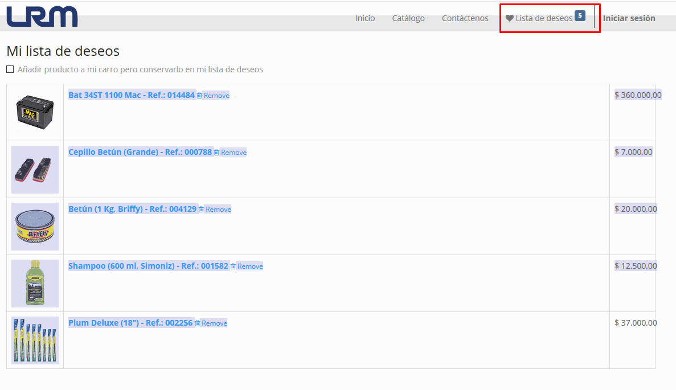Click the trash icon beside Bat 34ST 1100 Mac

pos(200,95)
